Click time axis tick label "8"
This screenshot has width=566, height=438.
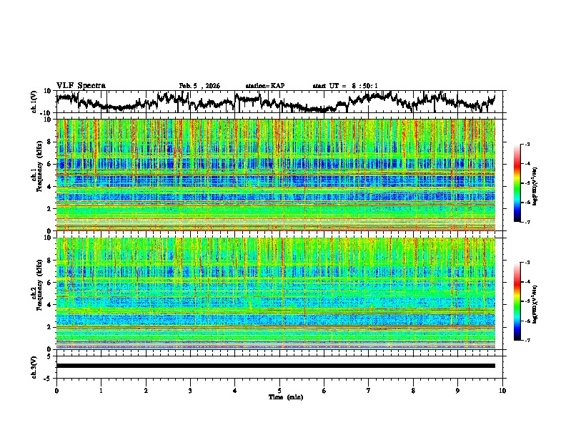click(413, 391)
